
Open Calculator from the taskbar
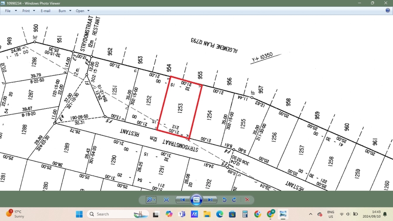click(x=245, y=214)
